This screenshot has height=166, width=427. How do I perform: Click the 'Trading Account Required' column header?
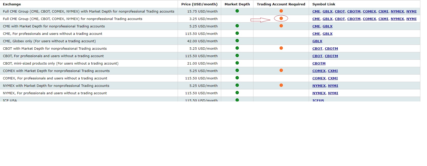(x=281, y=4)
